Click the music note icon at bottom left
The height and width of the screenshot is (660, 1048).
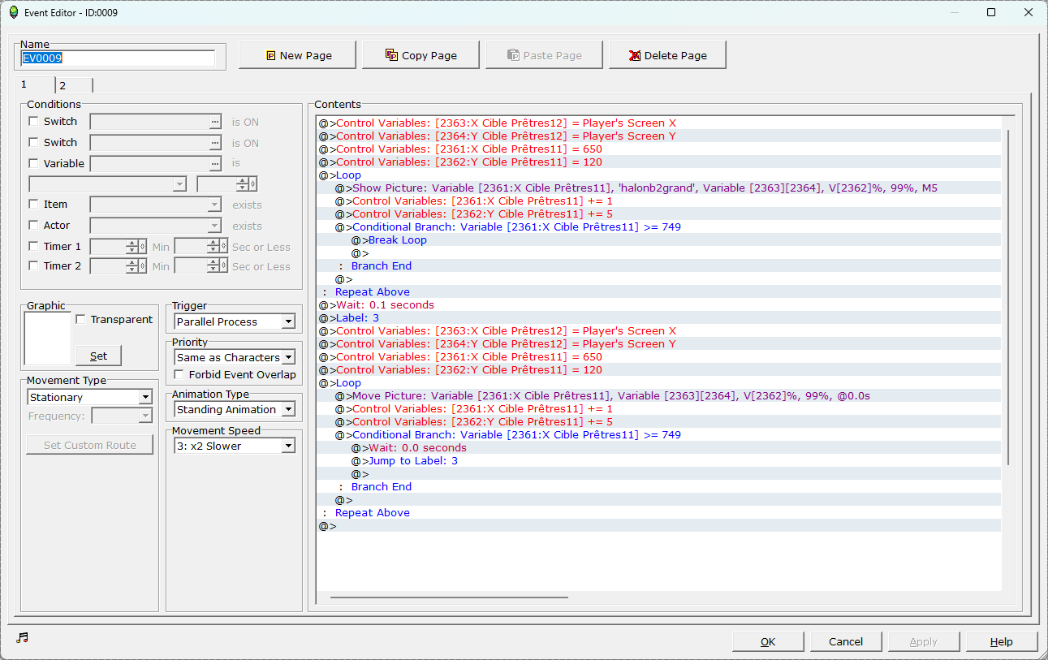[x=22, y=638]
